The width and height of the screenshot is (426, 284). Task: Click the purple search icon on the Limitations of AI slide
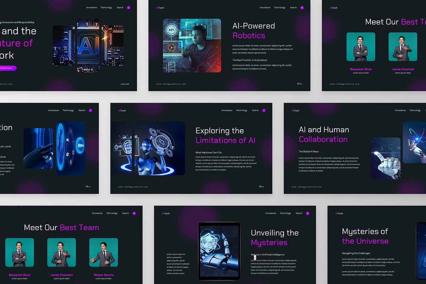pos(264,110)
